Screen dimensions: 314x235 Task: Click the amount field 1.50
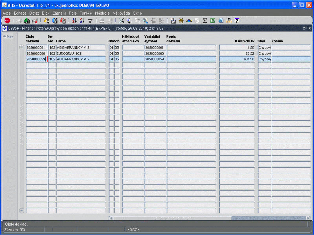coord(237,47)
